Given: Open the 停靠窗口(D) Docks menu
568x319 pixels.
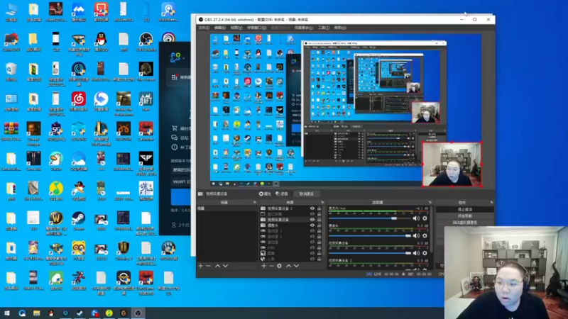Looking at the screenshot, I should [256, 28].
